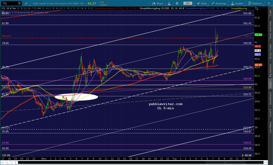Screen dimensions: 273x165
Task: Click the green 41.18 price bubble
Action: coord(258,35)
